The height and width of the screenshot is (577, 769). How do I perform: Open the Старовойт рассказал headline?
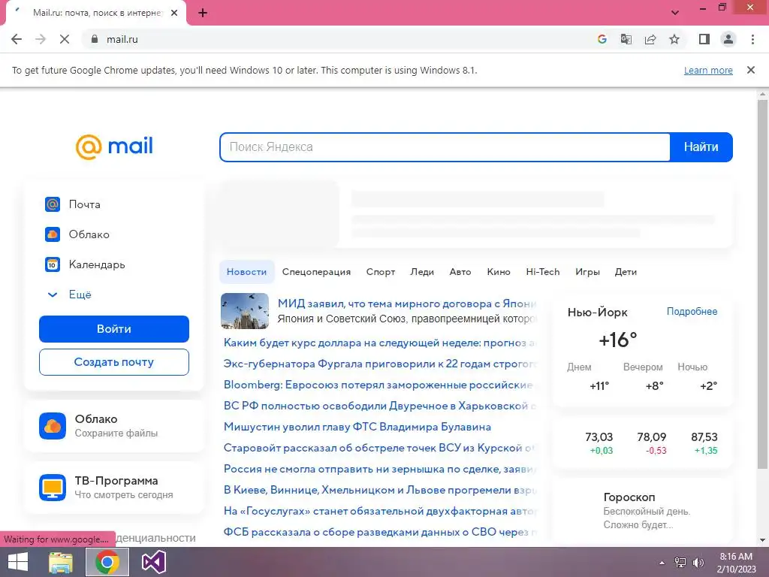379,449
